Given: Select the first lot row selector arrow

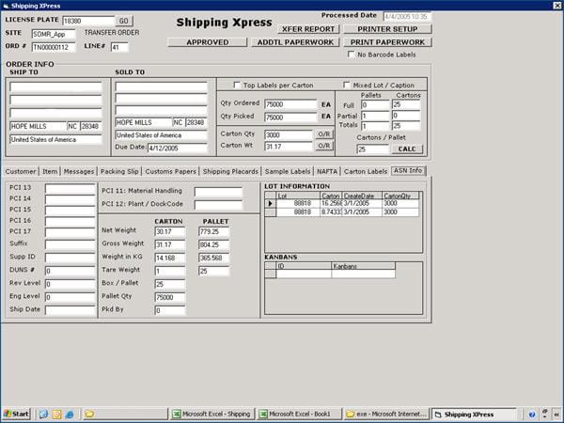Looking at the screenshot, I should click(x=270, y=203).
